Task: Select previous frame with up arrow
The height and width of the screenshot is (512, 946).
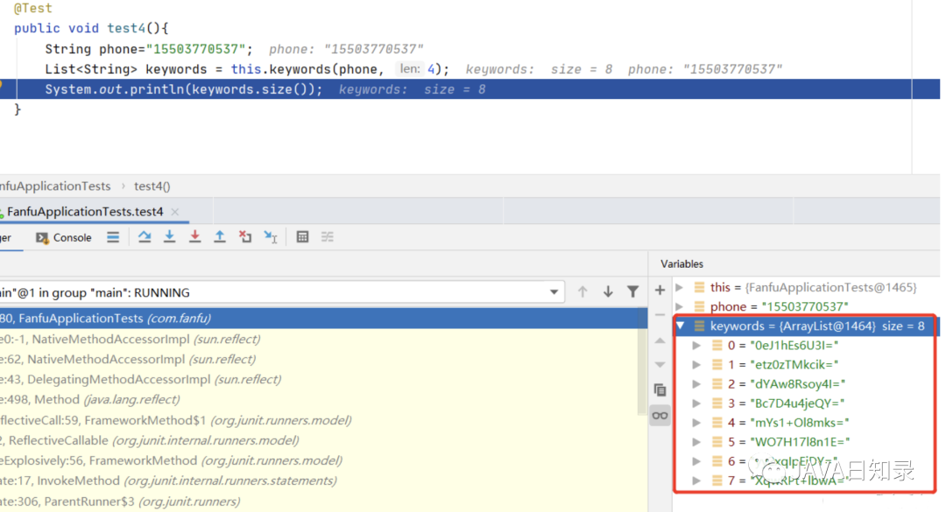Action: pos(582,291)
